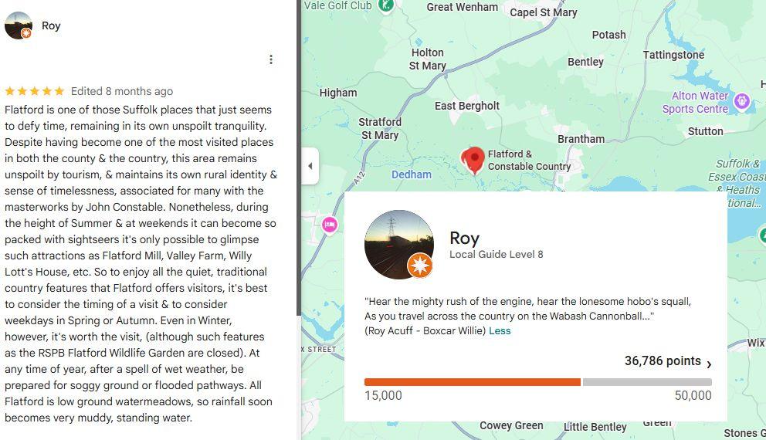This screenshot has height=440, width=766.
Task: Click Roy's small avatar beside review
Action: tap(19, 25)
